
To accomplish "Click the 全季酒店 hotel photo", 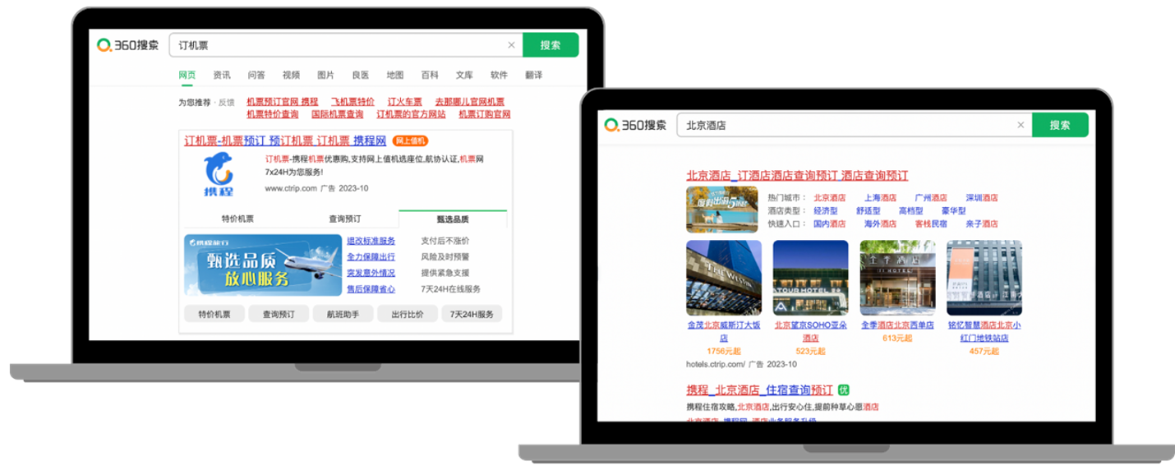I will pyautogui.click(x=897, y=278).
